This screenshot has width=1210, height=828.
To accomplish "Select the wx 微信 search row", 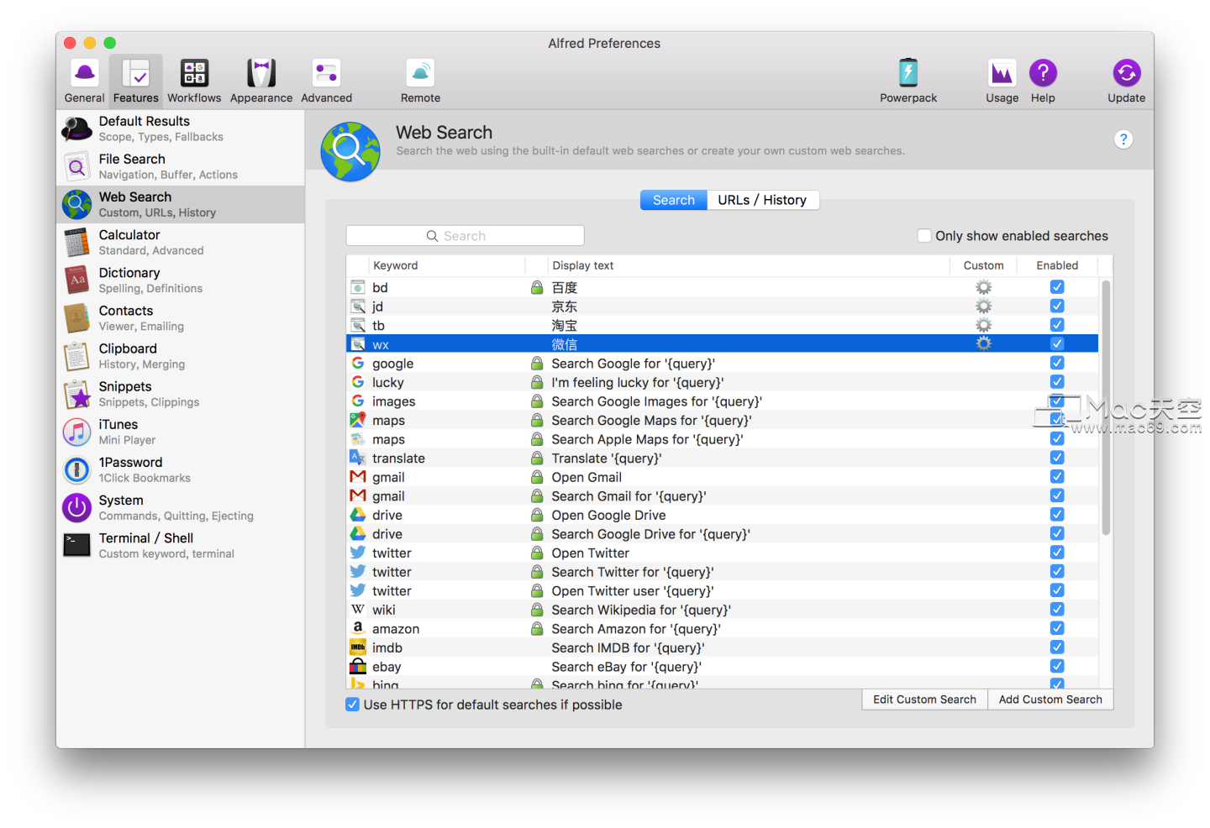I will (722, 344).
